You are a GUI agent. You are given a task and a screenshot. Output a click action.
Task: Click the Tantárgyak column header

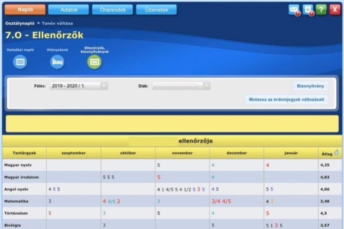click(24, 153)
